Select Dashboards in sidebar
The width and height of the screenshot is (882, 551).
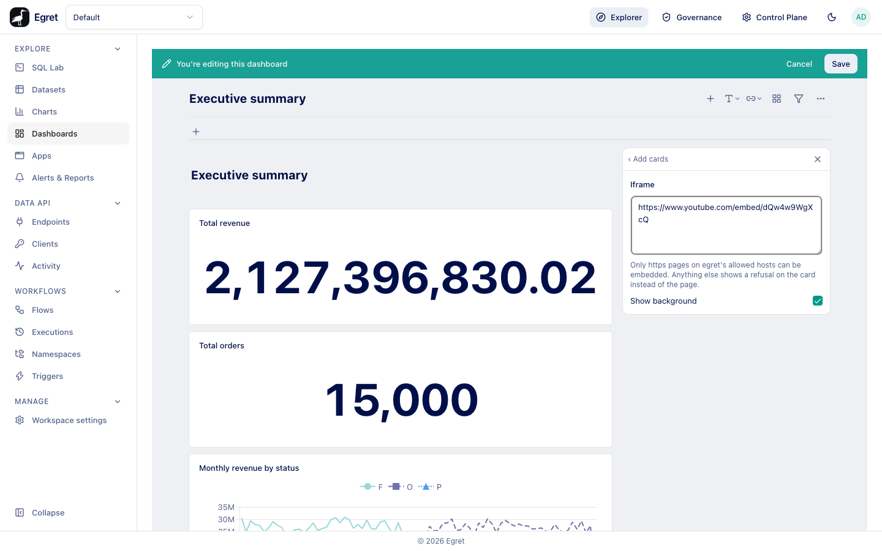pyautogui.click(x=68, y=133)
